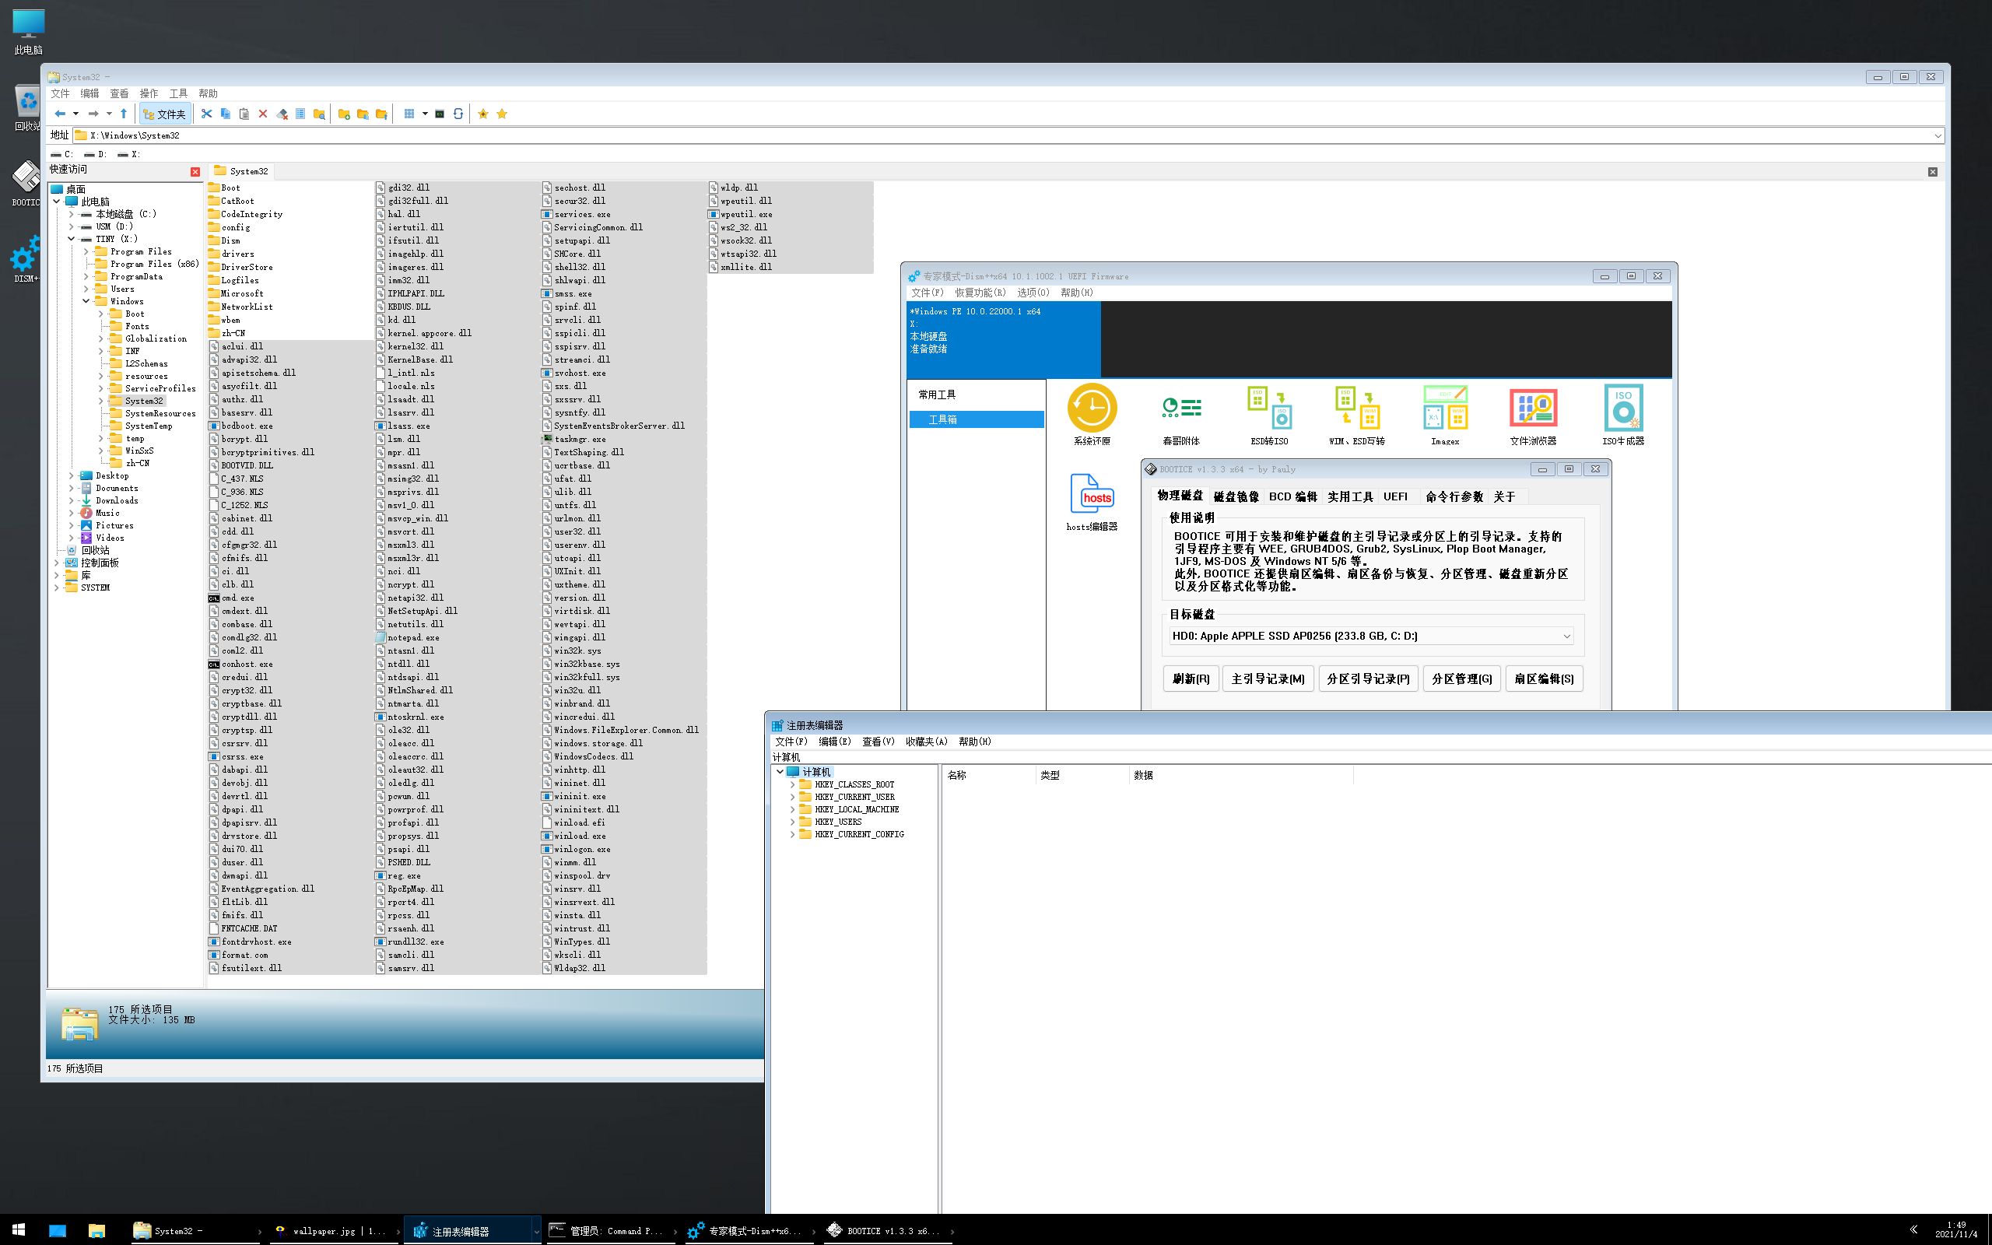This screenshot has width=1992, height=1245.
Task: Switch to 磁盘镜像 tab in BOOTICE
Action: point(1236,496)
